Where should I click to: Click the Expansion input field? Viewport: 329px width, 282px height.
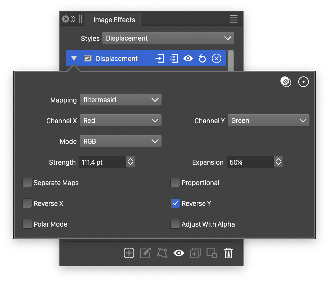coord(250,162)
